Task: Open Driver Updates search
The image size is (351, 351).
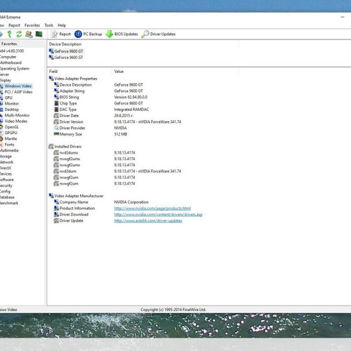Action: click(159, 34)
